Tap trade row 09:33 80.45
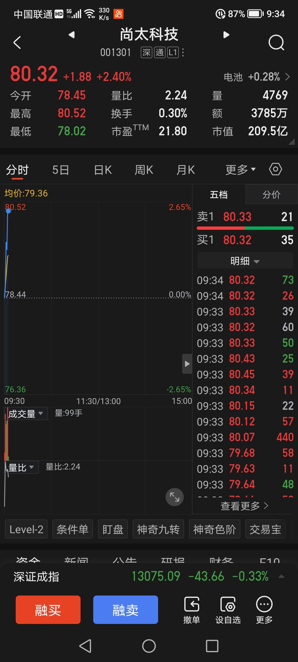The width and height of the screenshot is (298, 662). point(245,374)
